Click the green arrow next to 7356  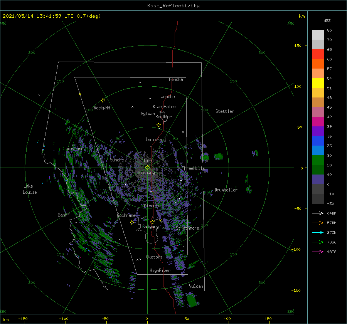(x=318, y=242)
